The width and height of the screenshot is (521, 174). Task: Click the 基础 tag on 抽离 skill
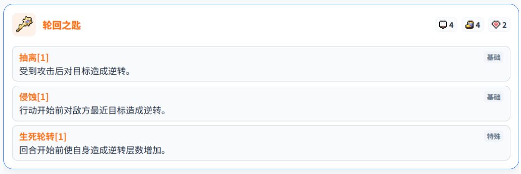coord(494,57)
